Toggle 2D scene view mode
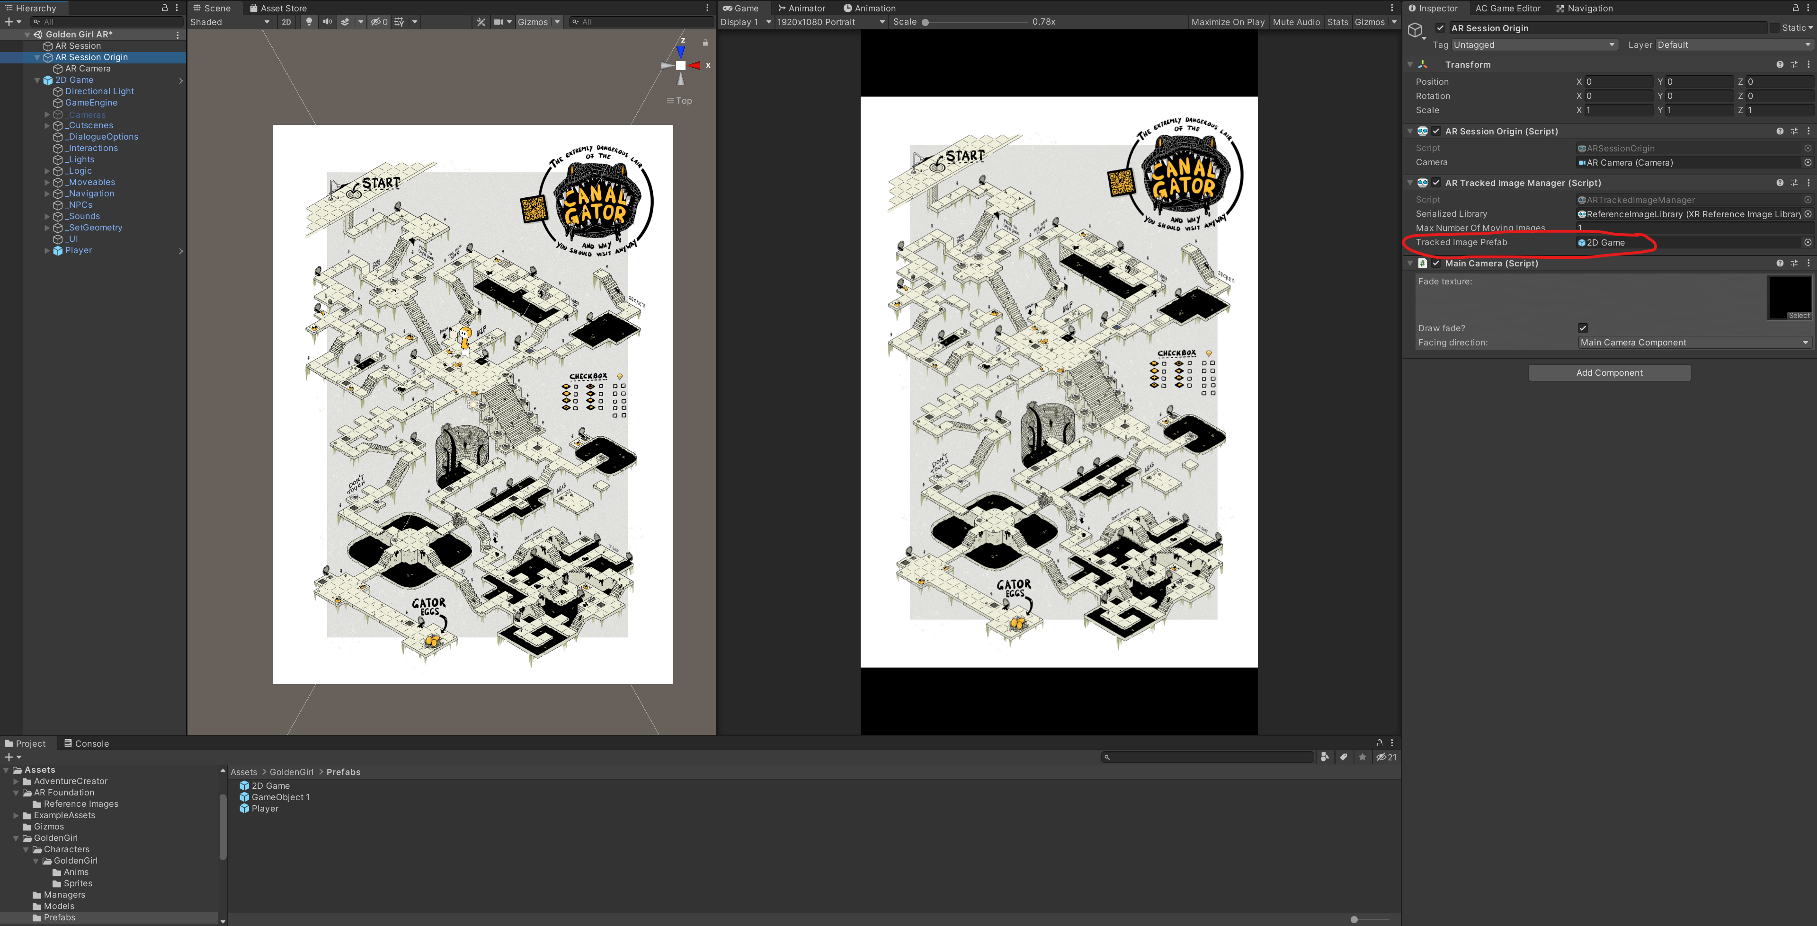This screenshot has width=1817, height=926. point(286,22)
